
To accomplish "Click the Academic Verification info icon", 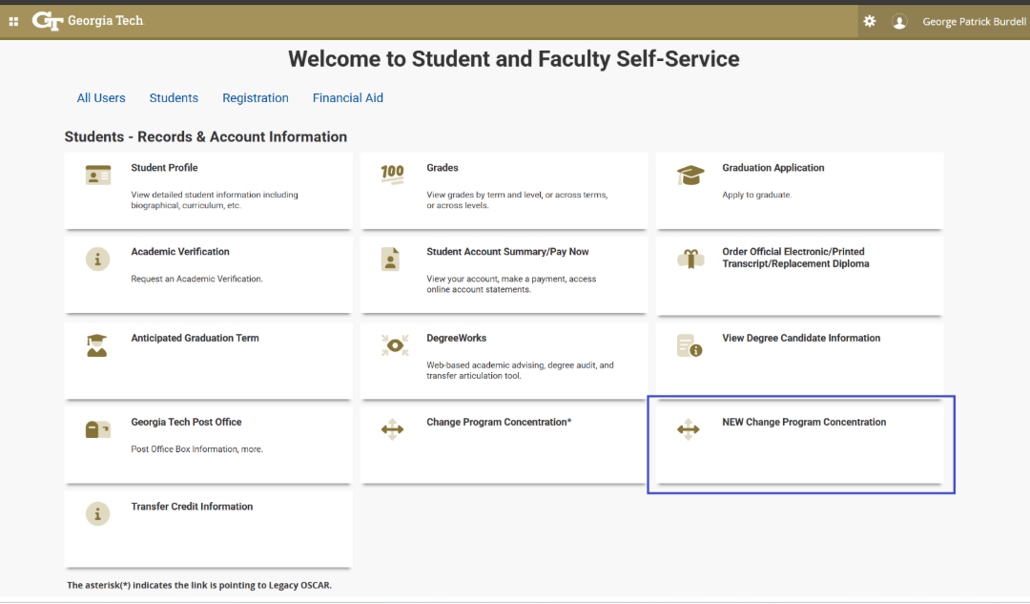I will (x=98, y=259).
